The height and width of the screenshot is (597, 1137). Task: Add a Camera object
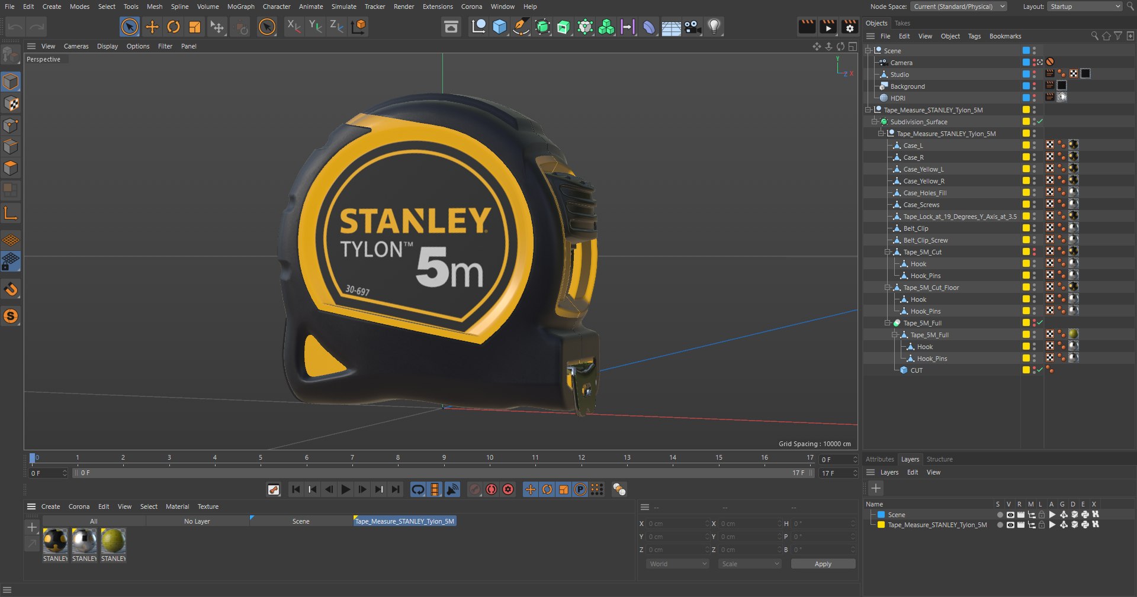(692, 27)
